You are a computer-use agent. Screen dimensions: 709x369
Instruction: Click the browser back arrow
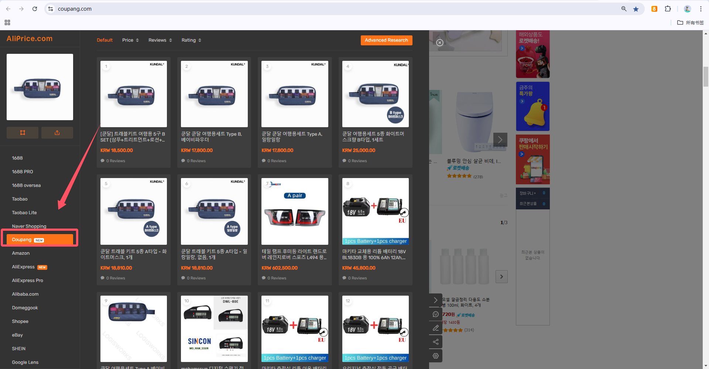[8, 9]
